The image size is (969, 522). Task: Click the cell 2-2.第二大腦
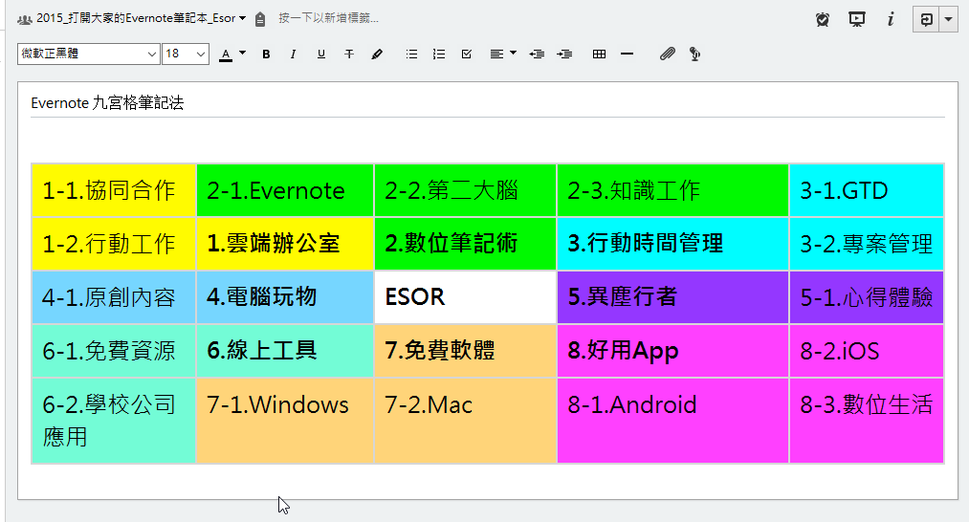[465, 190]
